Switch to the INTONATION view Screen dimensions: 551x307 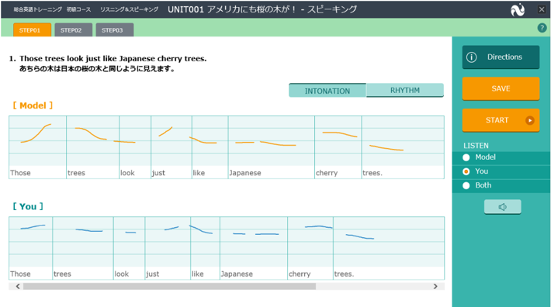[327, 91]
